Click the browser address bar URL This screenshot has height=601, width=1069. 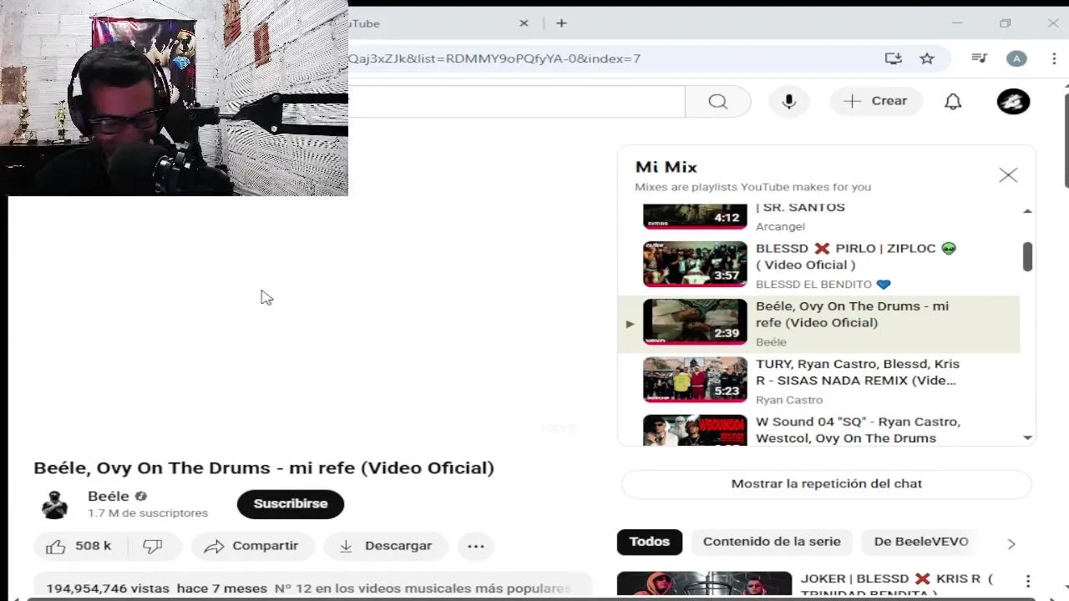pos(494,58)
